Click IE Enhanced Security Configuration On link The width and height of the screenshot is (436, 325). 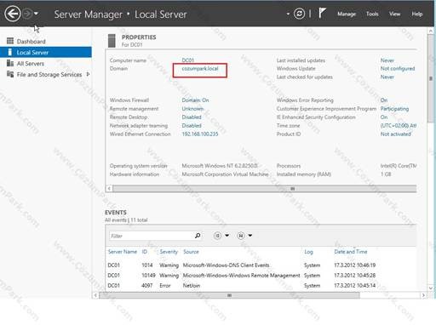384,117
